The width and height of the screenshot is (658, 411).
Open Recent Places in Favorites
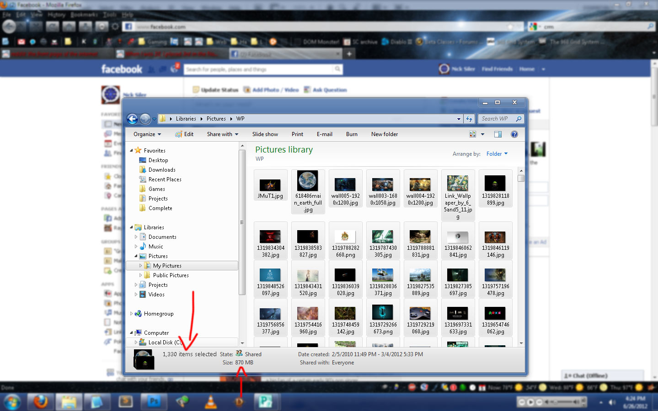165,179
